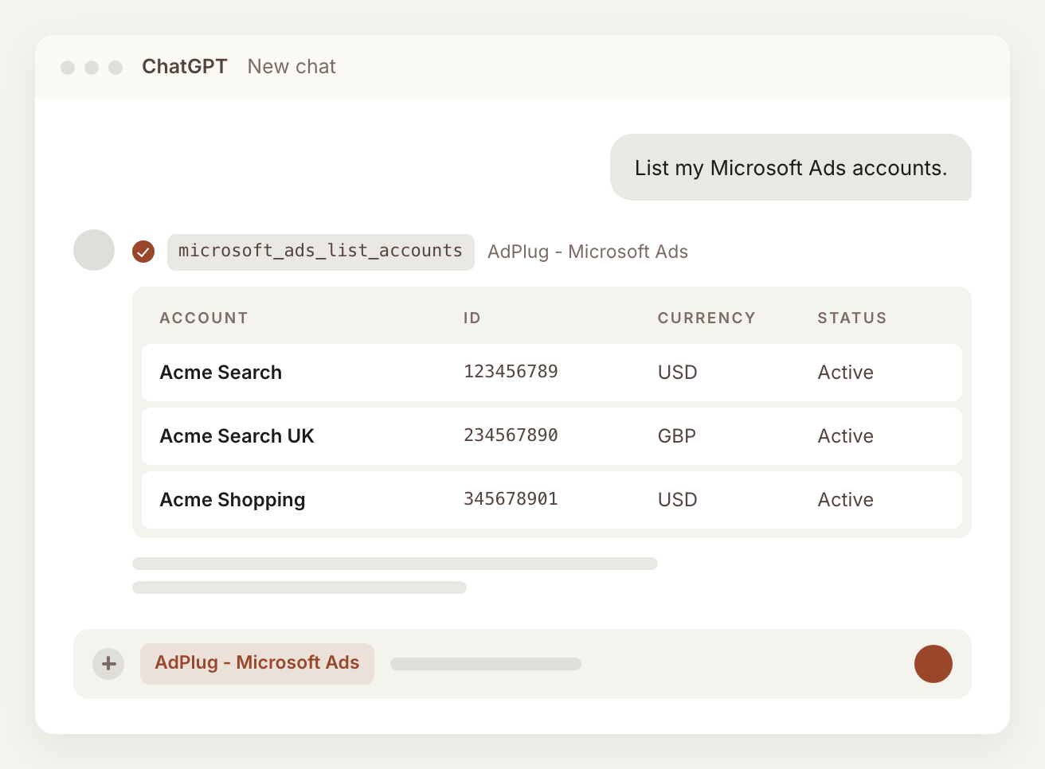Viewport: 1045px width, 769px height.
Task: Click the checkmark icon beside microsoft_ads_list_accounts
Action: click(x=143, y=252)
